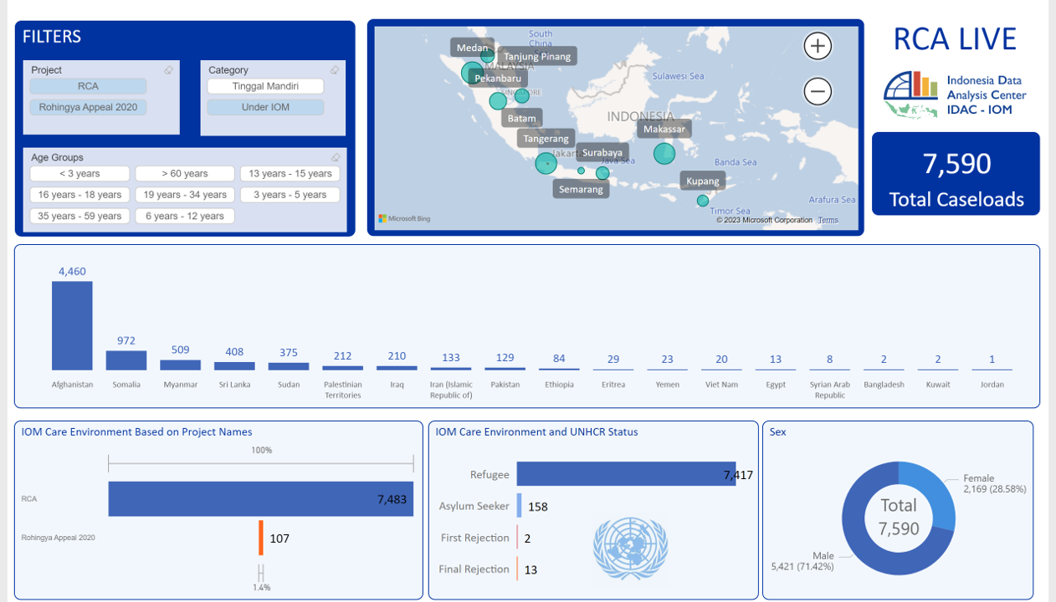Select the Refugee status bar
Image resolution: width=1056 pixels, height=602 pixels.
[x=626, y=474]
